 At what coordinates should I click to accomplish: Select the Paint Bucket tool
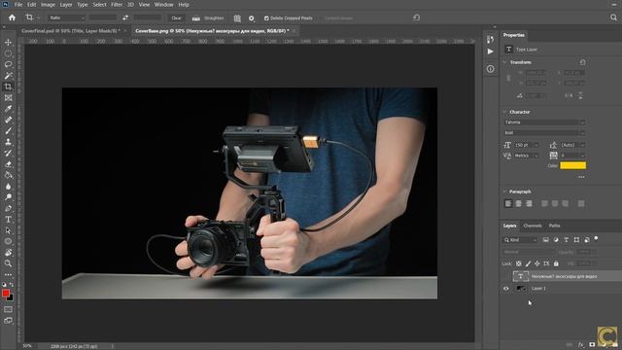8,175
